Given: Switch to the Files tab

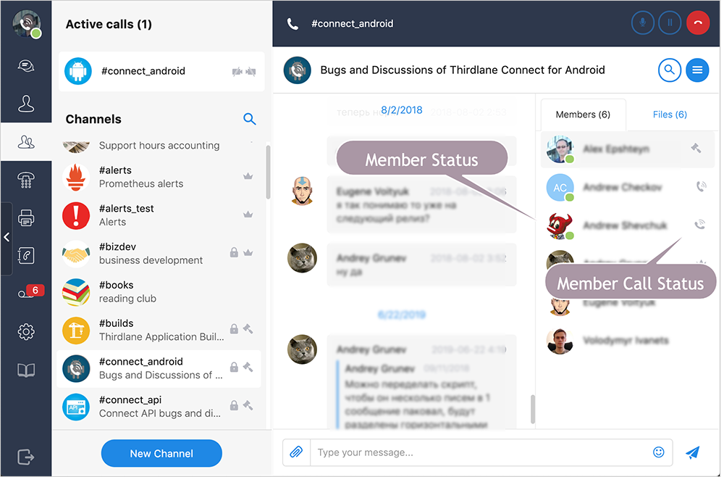Looking at the screenshot, I should [669, 115].
